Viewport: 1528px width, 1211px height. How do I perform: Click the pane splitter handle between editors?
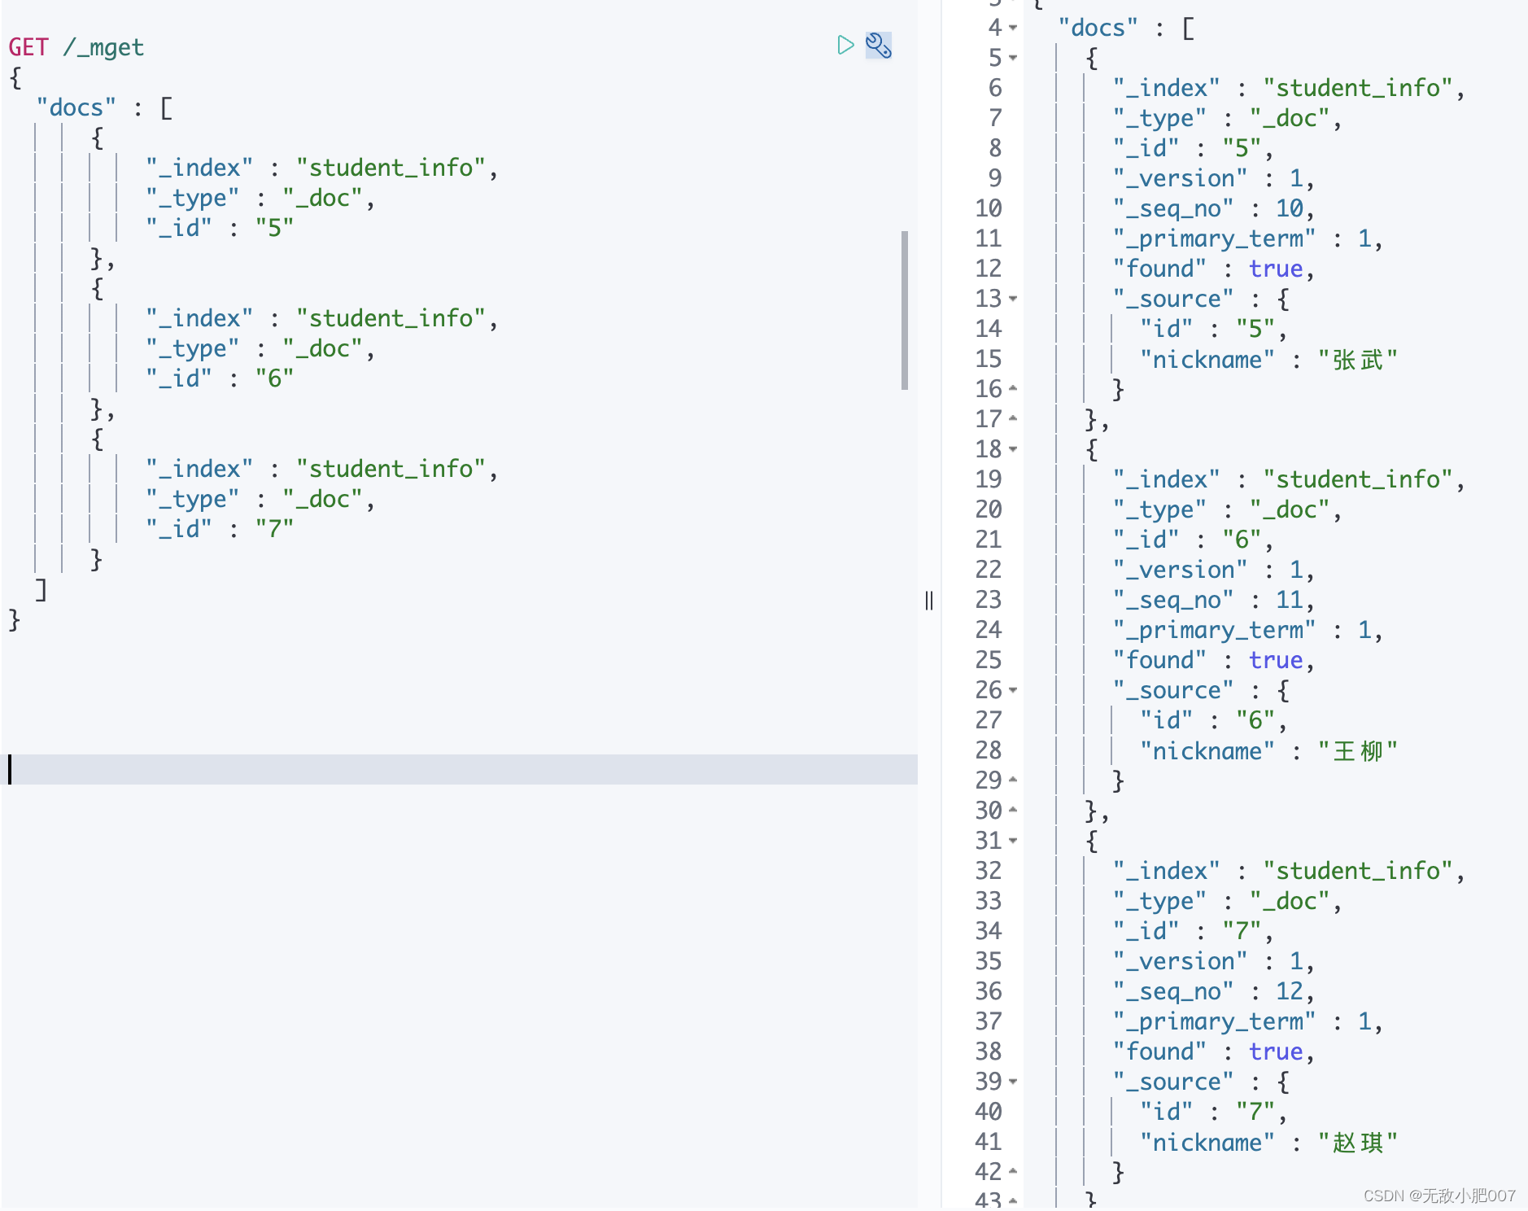click(x=929, y=601)
